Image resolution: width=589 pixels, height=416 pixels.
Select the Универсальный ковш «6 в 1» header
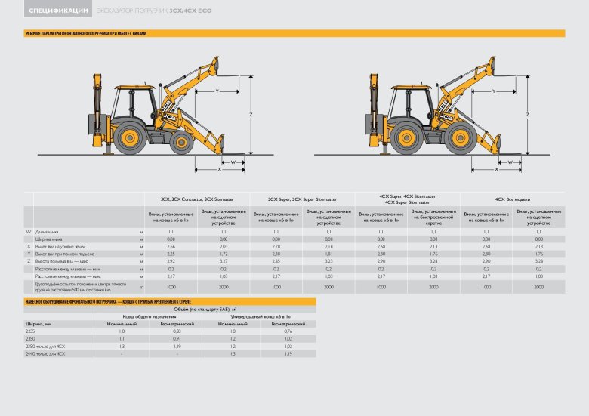(257, 316)
